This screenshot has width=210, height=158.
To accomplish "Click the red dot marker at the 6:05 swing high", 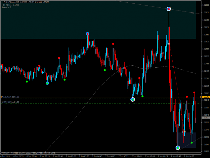I will tap(113, 44).
